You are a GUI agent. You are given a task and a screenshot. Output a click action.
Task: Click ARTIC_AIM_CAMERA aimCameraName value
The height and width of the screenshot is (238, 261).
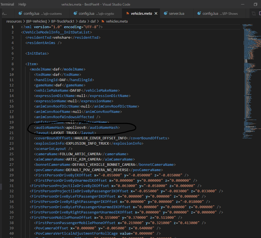coord(83,159)
